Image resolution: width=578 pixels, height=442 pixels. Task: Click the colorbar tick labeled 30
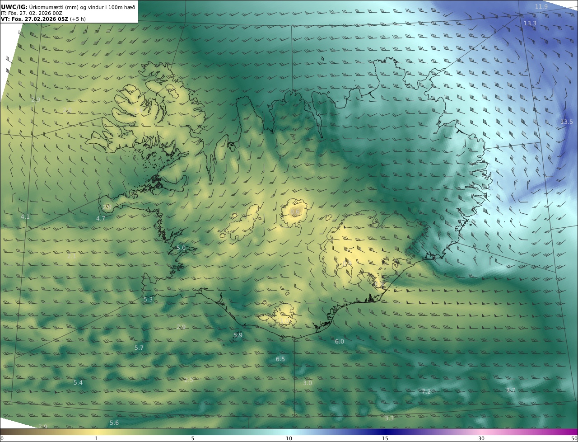481,438
